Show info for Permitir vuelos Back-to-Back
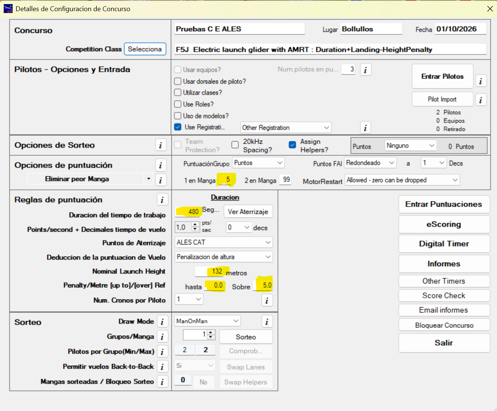The height and width of the screenshot is (411, 497). [x=162, y=367]
